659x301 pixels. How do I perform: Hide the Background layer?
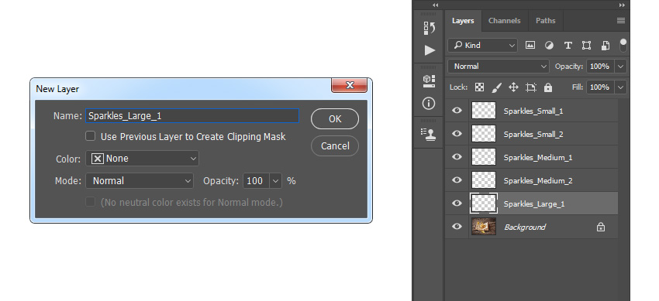coord(457,227)
